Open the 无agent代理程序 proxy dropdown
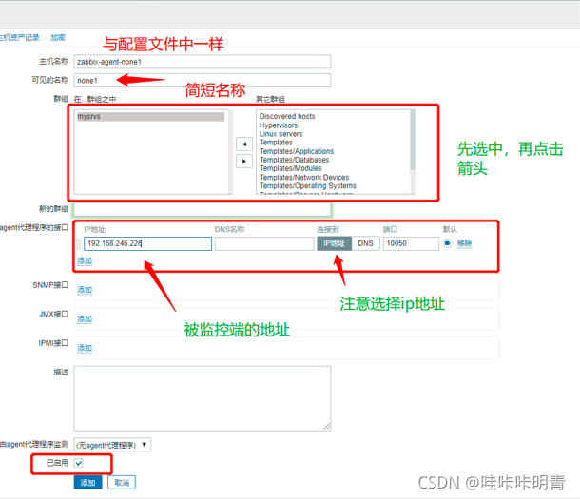The width and height of the screenshot is (580, 499). coord(112,445)
